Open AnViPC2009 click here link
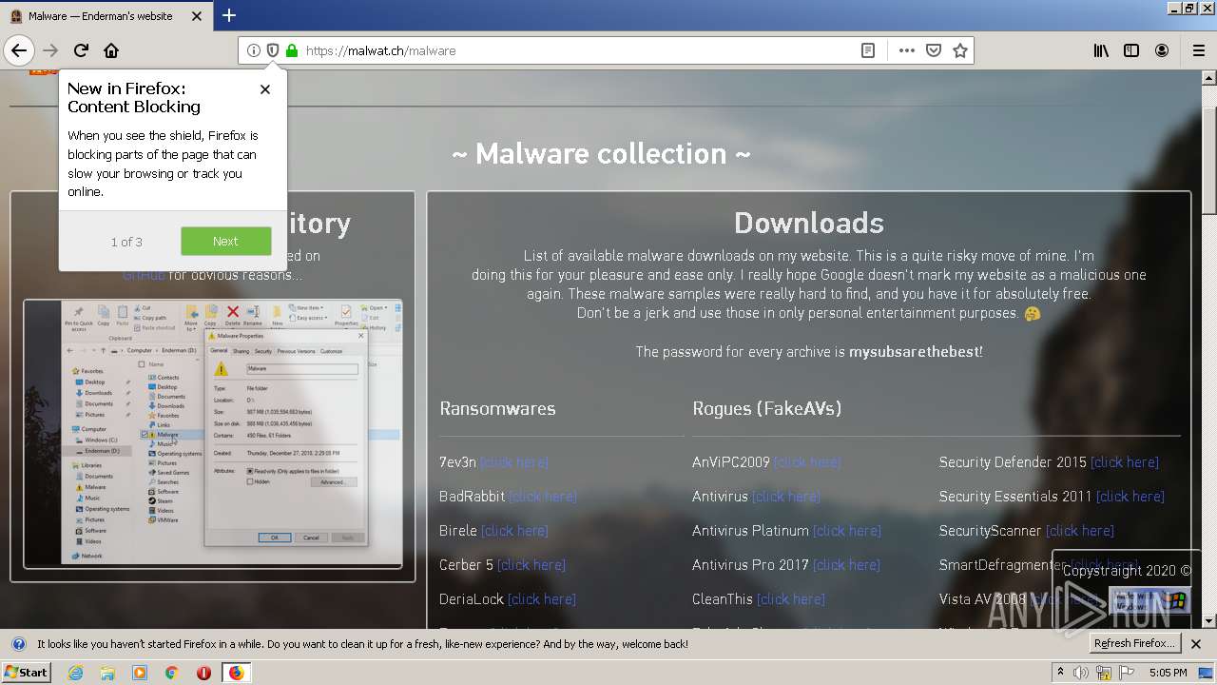The width and height of the screenshot is (1217, 685). [x=807, y=462]
